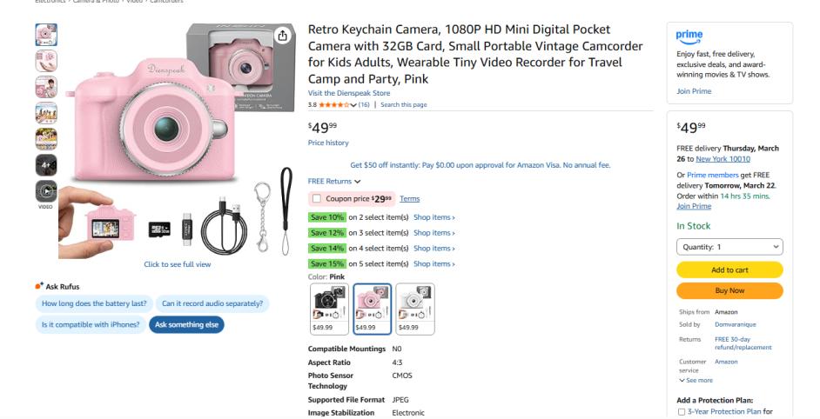Expand See more seller details
Screen dimensions: 820x419
pos(695,380)
